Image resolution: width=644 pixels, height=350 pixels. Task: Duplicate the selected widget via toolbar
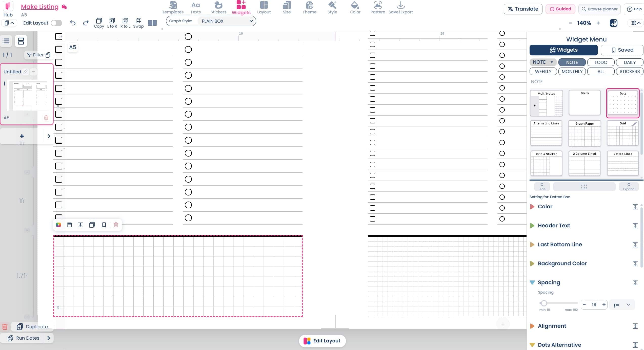coord(92,225)
